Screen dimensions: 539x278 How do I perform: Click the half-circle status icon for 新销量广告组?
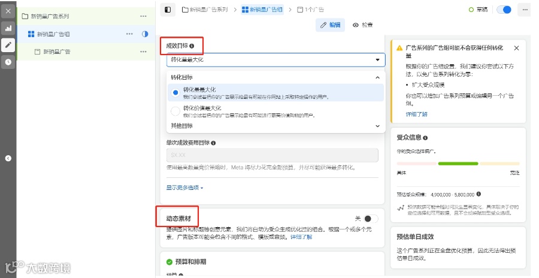pyautogui.click(x=145, y=34)
